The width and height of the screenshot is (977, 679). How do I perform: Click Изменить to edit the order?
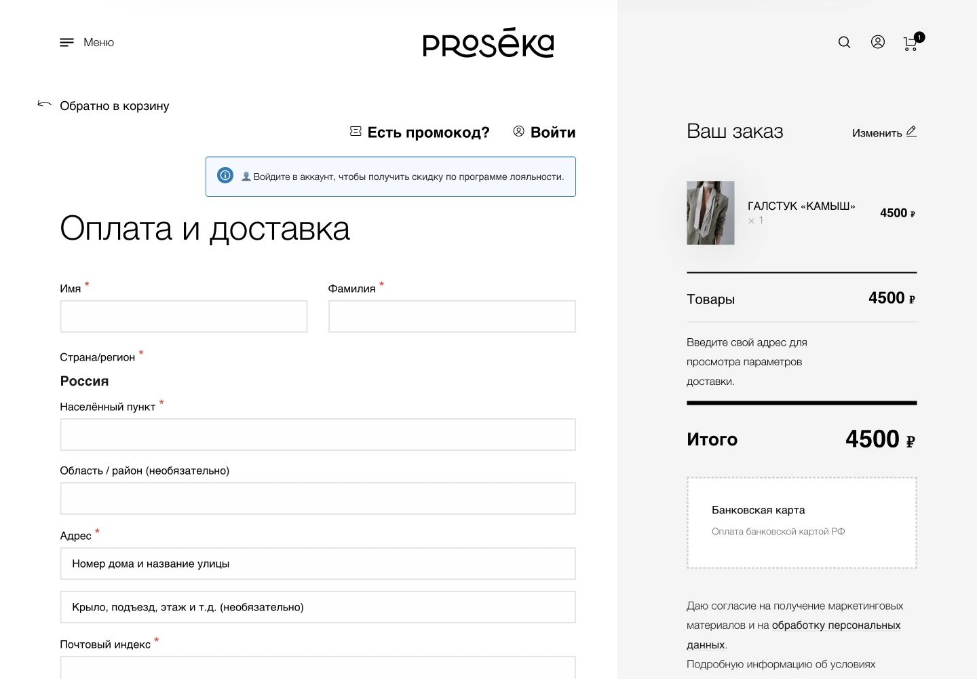click(877, 133)
